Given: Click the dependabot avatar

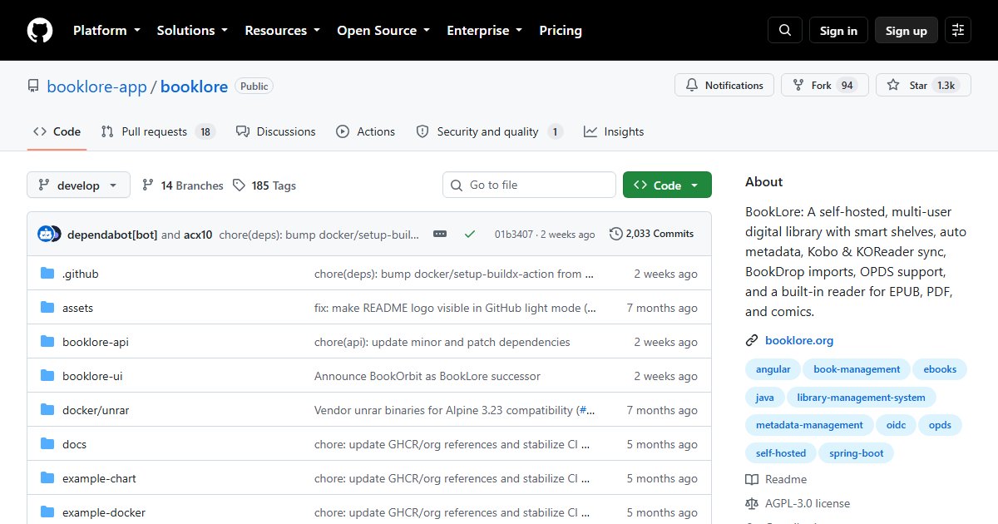Looking at the screenshot, I should [x=46, y=234].
